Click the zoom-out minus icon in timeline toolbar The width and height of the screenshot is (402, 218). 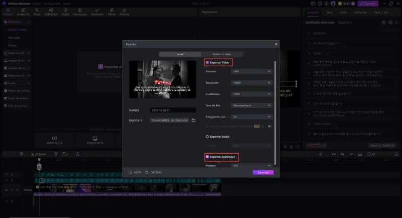pyautogui.click(x=369, y=154)
